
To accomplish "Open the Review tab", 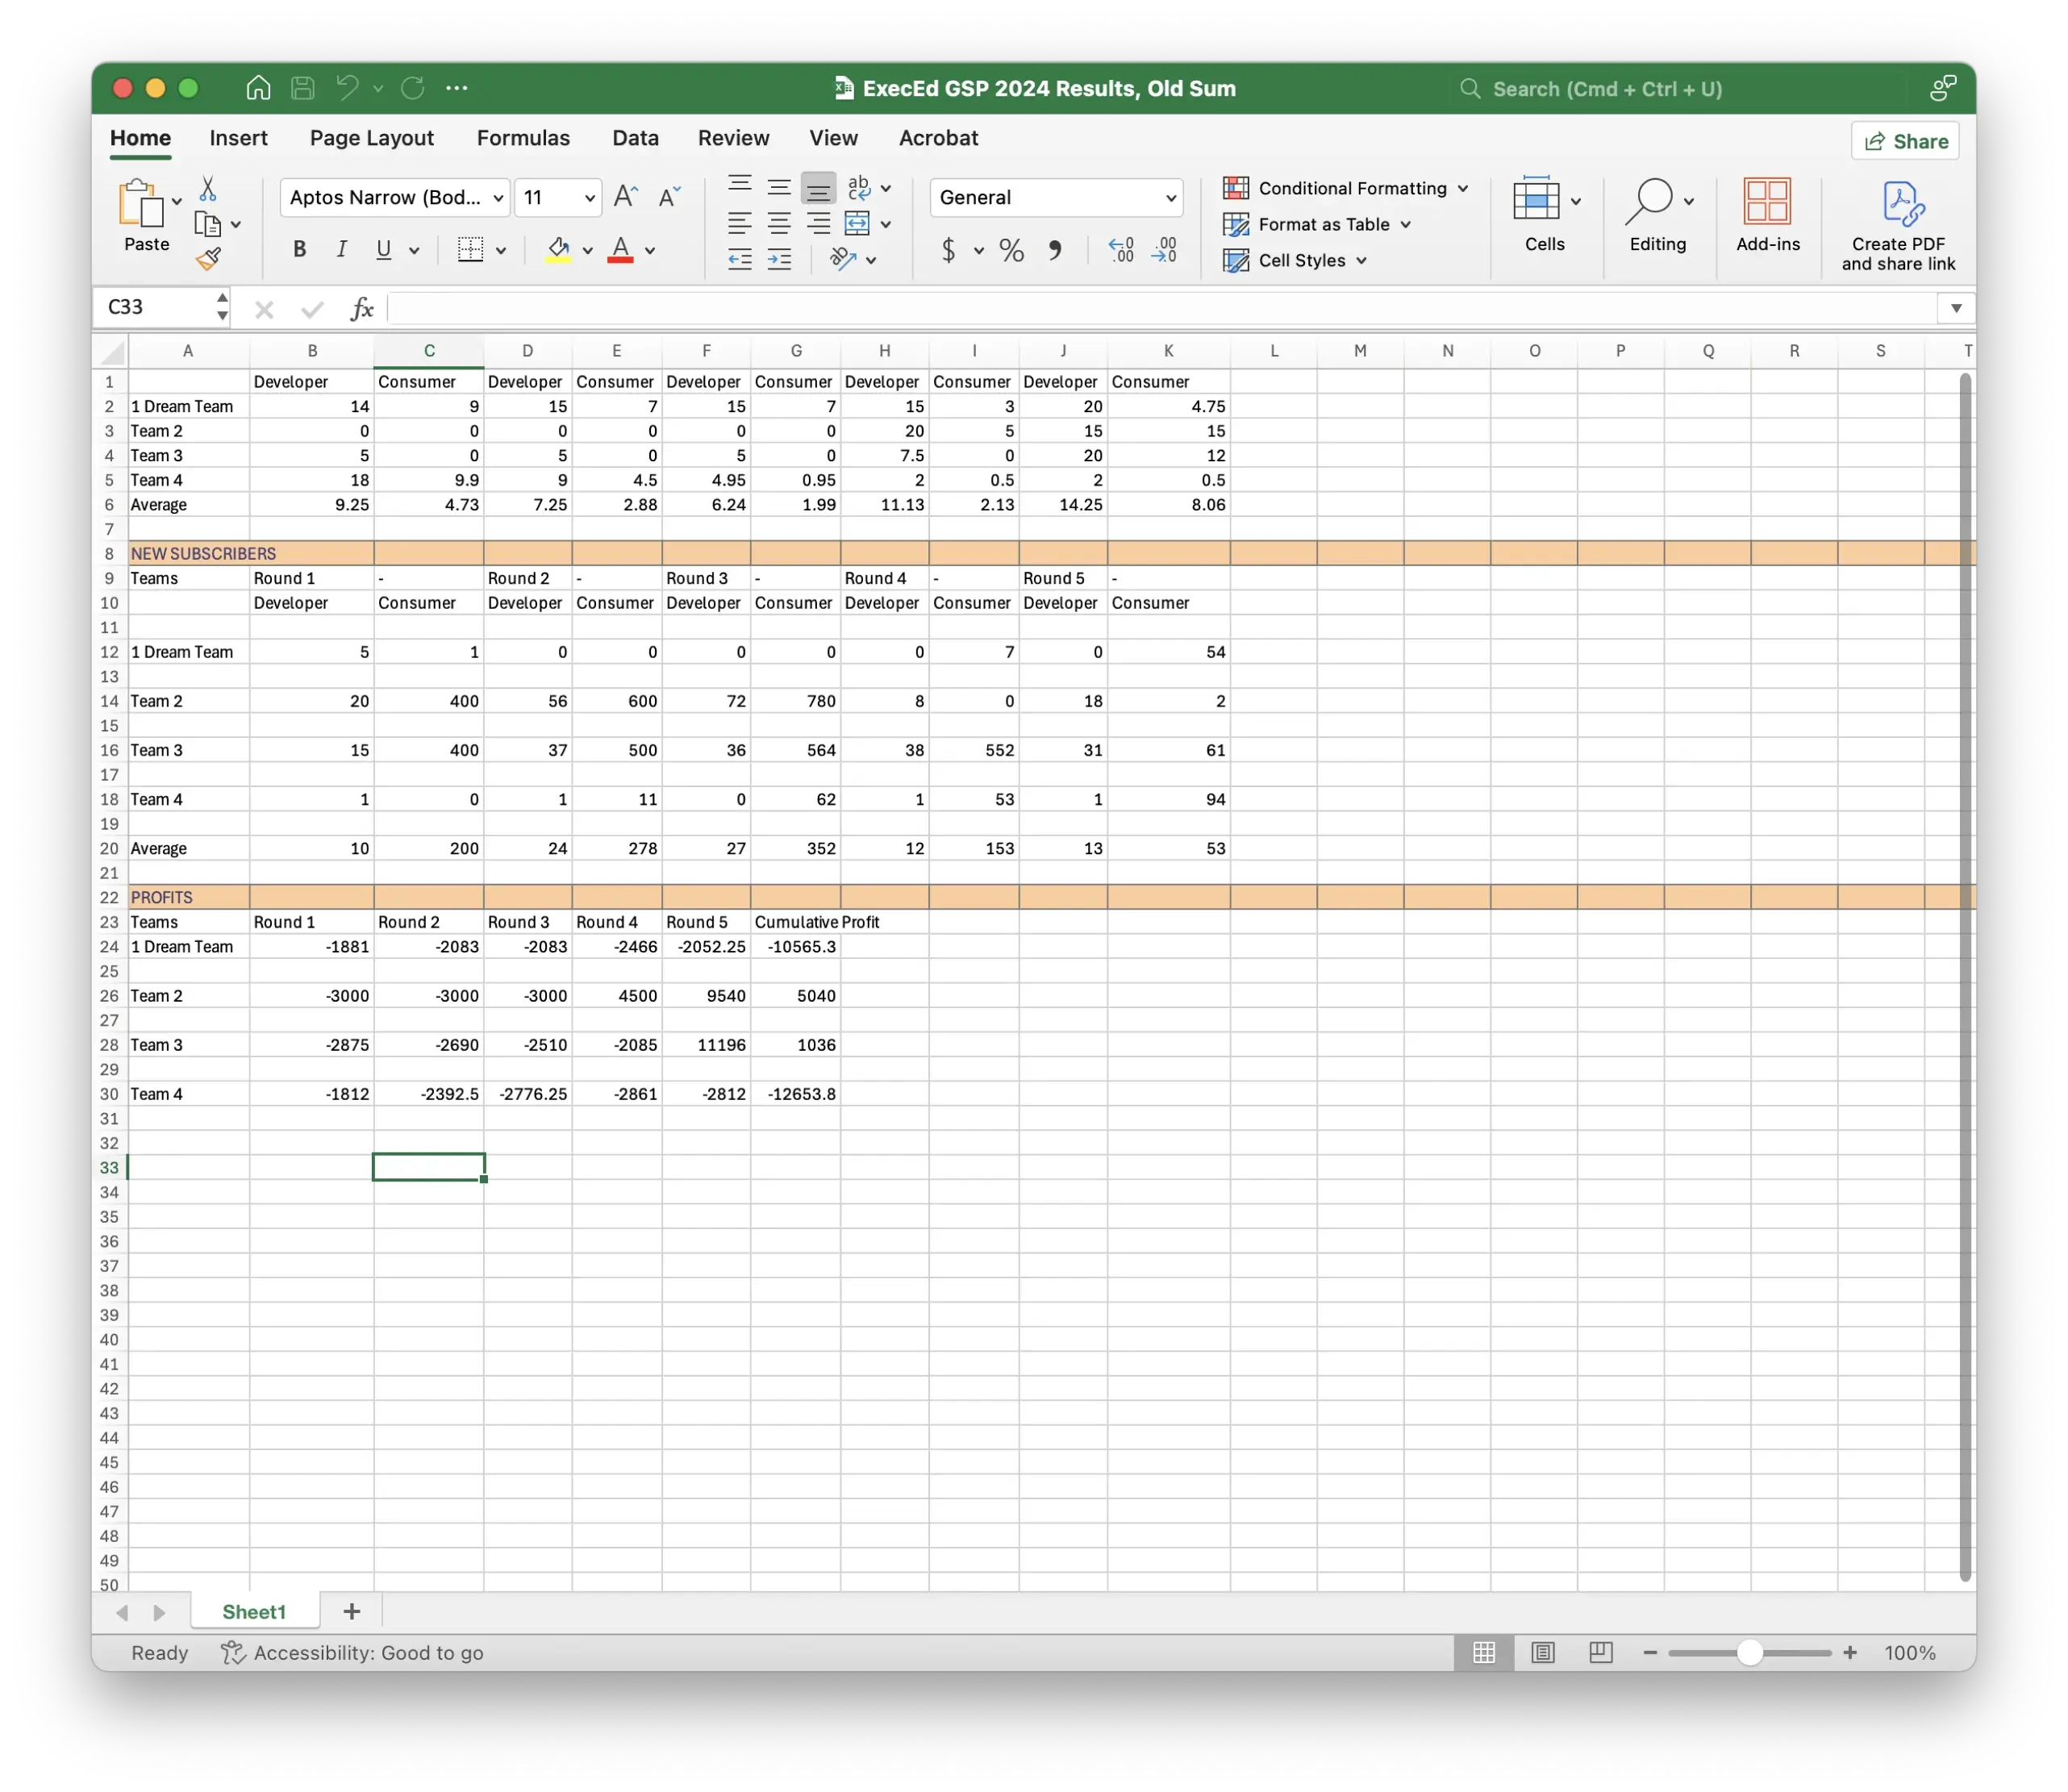I will [733, 138].
